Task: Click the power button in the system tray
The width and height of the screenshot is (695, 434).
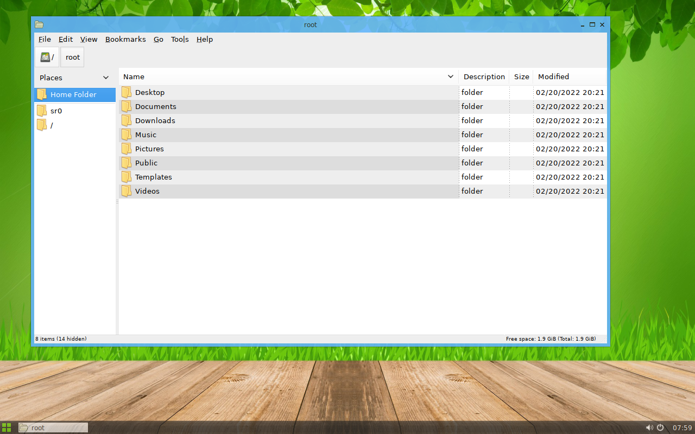Action: click(x=659, y=427)
